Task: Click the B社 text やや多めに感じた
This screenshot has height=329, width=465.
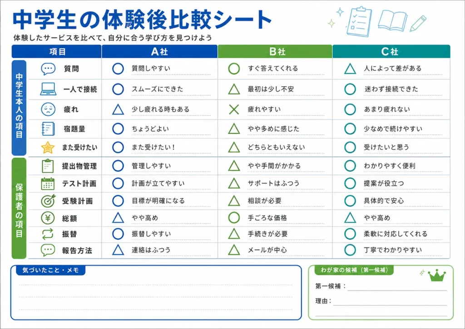Action: click(x=273, y=129)
